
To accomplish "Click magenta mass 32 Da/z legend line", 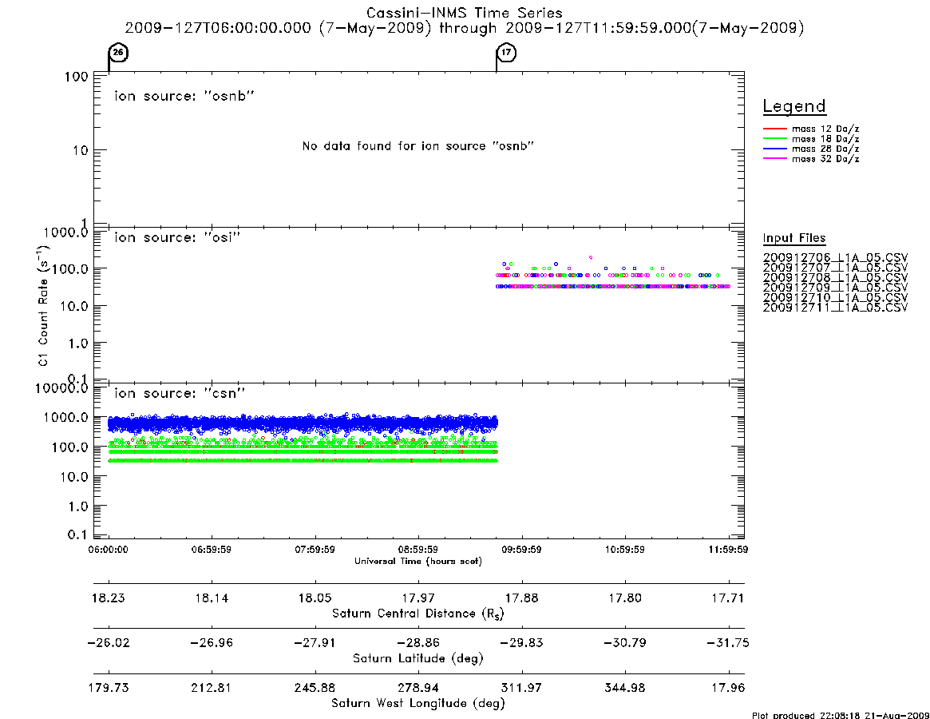I will 774,159.
